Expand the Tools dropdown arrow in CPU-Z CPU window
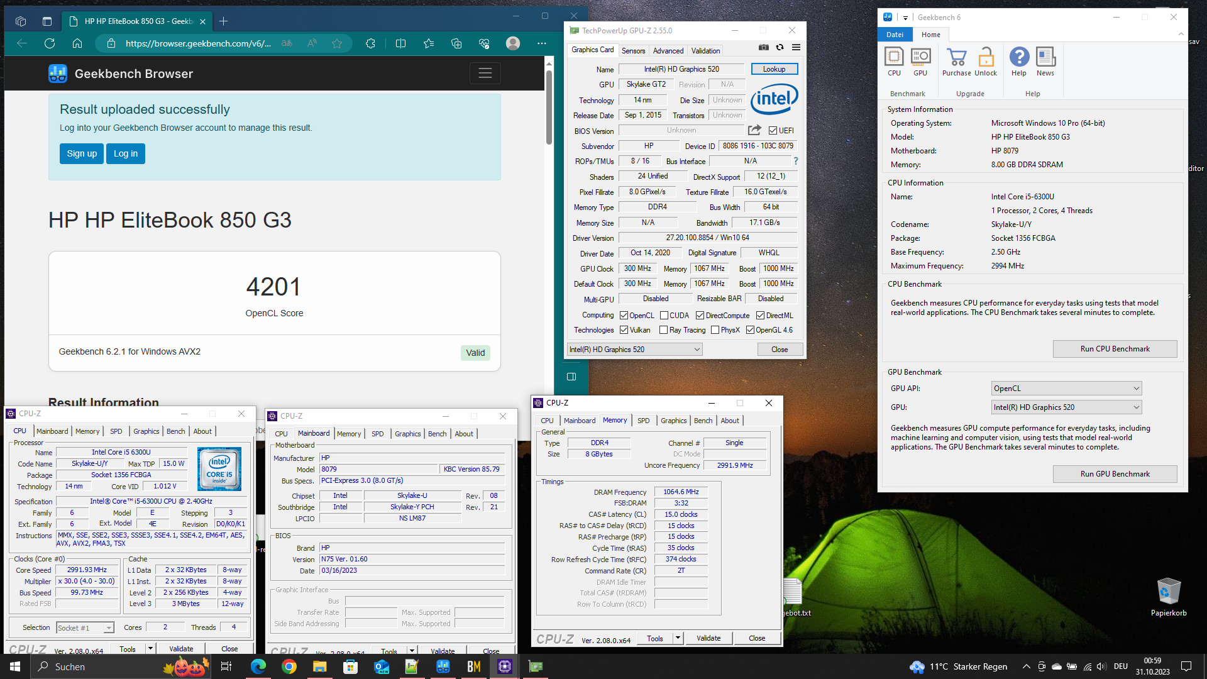The width and height of the screenshot is (1207, 679). (150, 648)
